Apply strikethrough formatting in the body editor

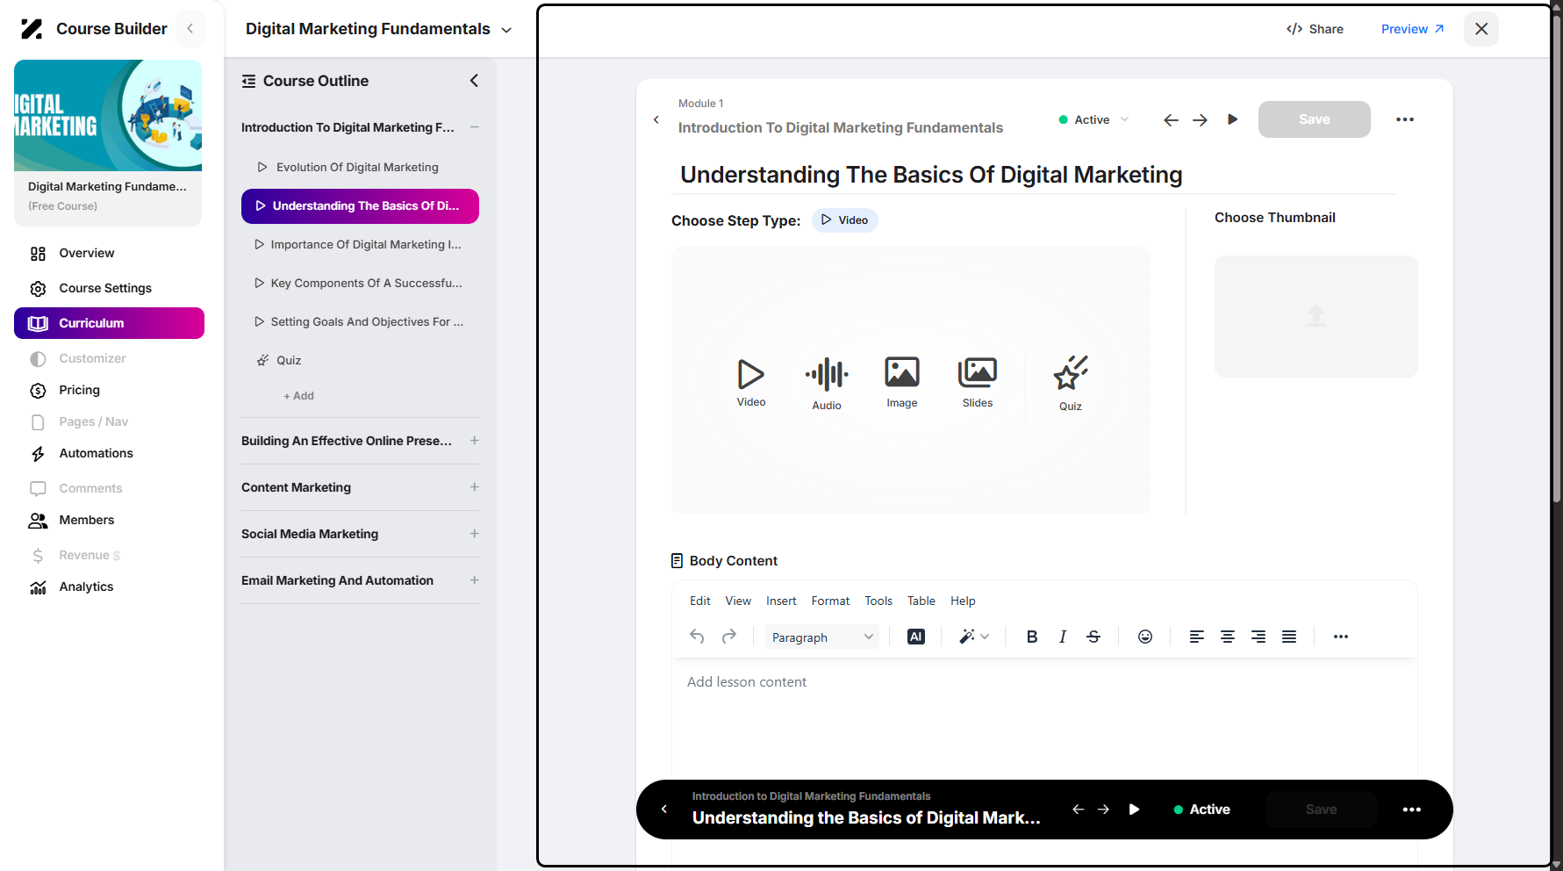tap(1093, 637)
